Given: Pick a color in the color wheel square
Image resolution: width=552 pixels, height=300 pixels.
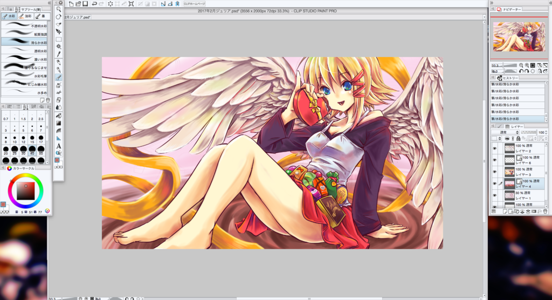Looking at the screenshot, I should 26,190.
